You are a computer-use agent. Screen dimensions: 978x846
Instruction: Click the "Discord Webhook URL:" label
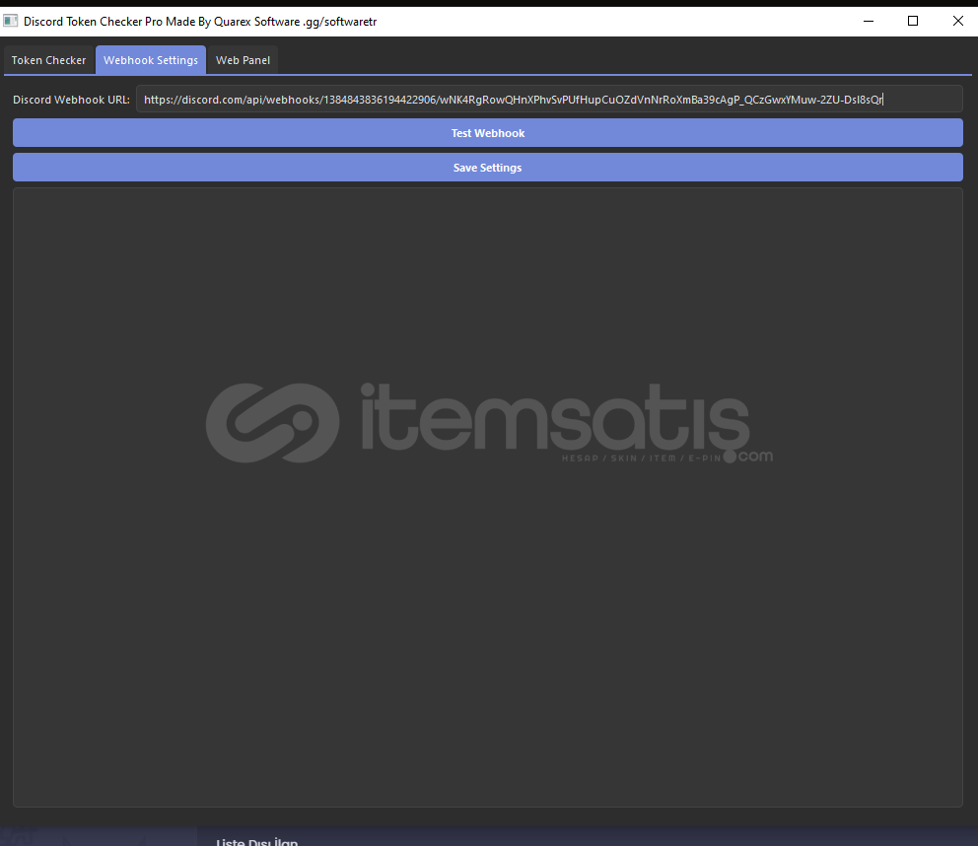point(71,100)
